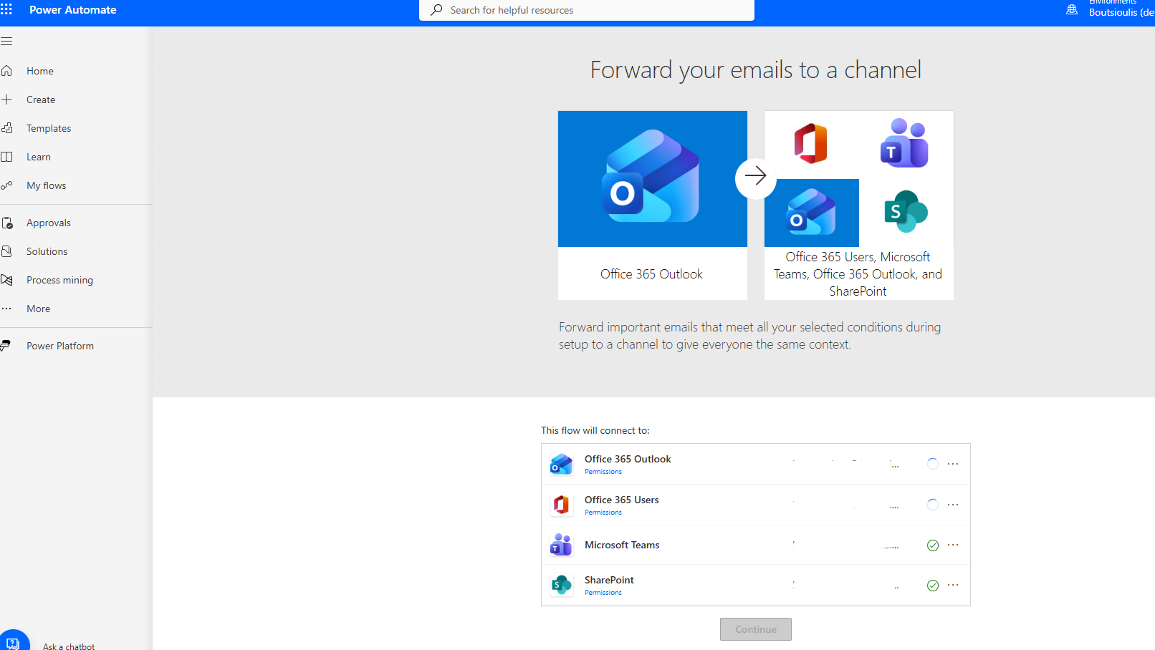Open options menu for SharePoint connection
Viewport: 1155px width, 650px height.
(x=952, y=585)
